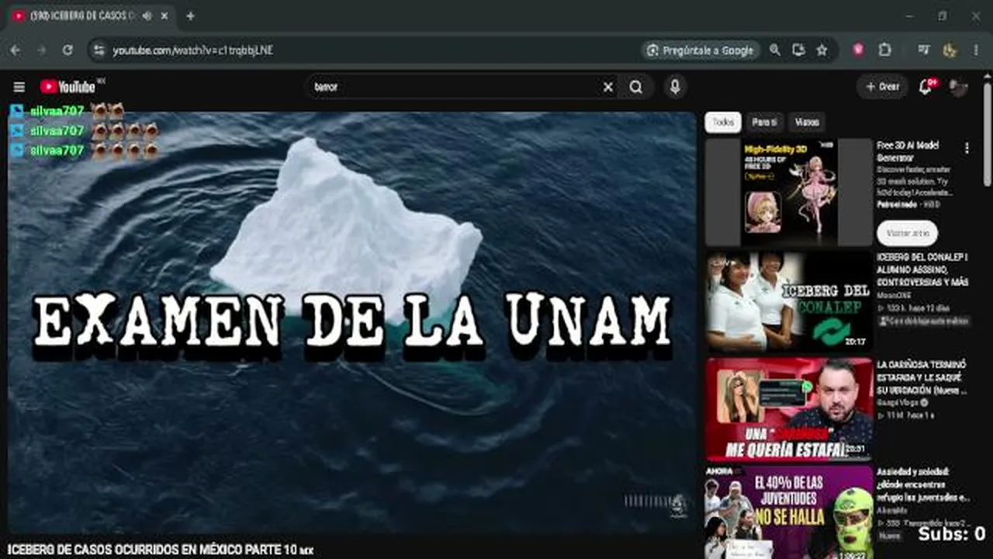Click the install app icon in the address bar

[x=798, y=50]
